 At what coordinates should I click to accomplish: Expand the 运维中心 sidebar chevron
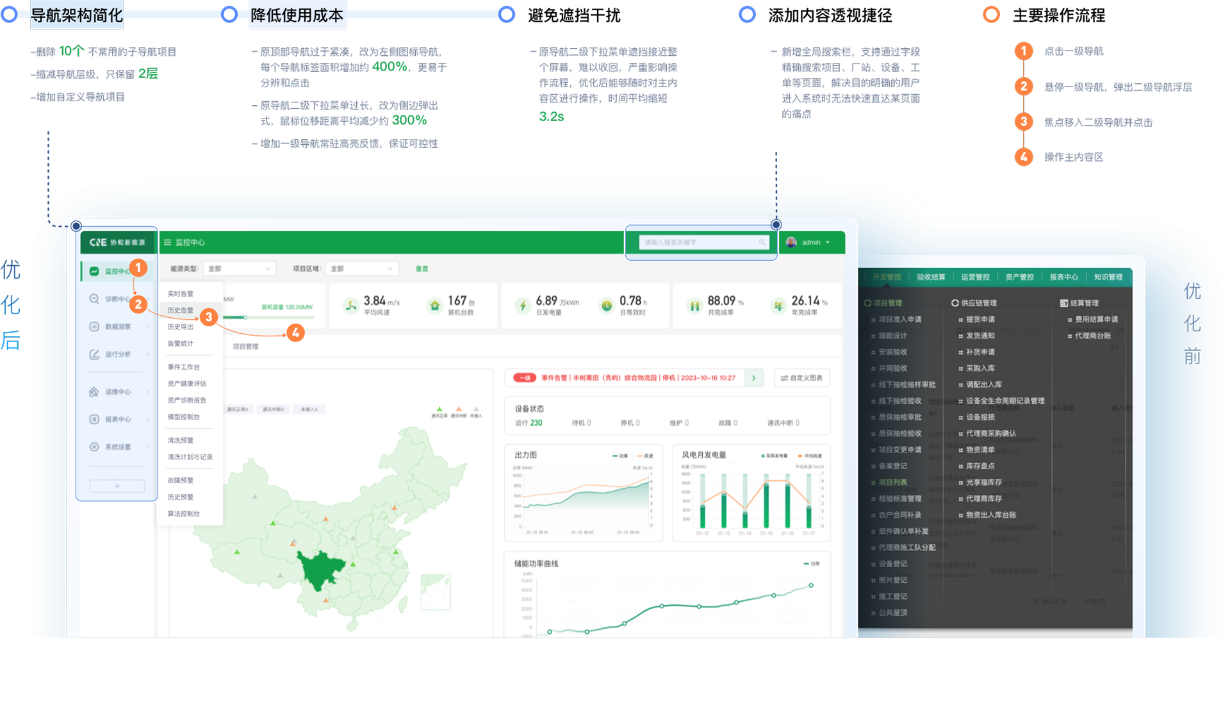148,392
